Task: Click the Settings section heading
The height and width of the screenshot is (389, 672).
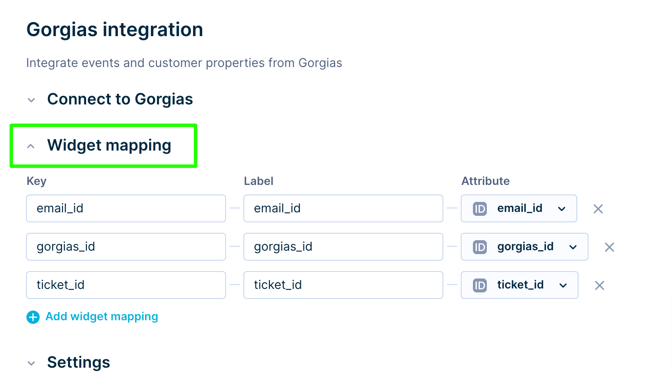Action: point(79,362)
